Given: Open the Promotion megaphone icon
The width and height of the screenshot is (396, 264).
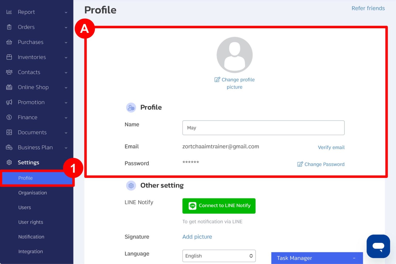Looking at the screenshot, I should [x=9, y=102].
